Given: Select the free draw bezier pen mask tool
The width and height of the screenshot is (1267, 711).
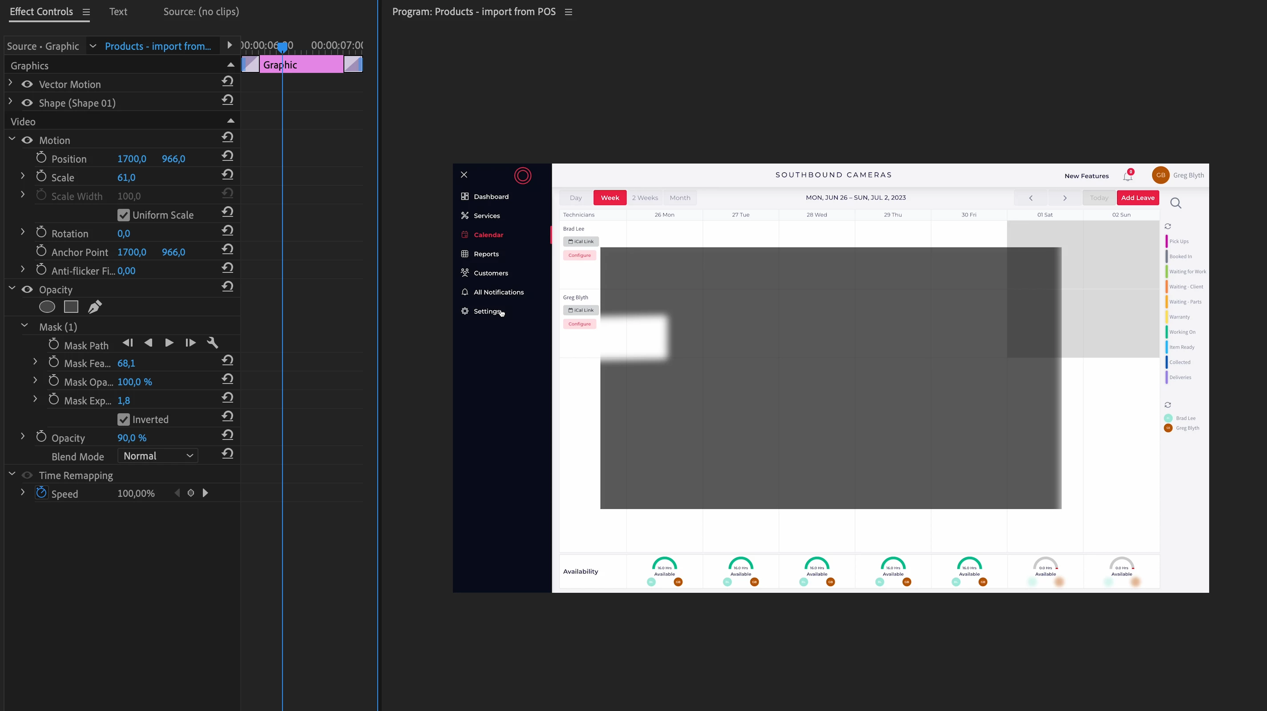Looking at the screenshot, I should click(94, 307).
